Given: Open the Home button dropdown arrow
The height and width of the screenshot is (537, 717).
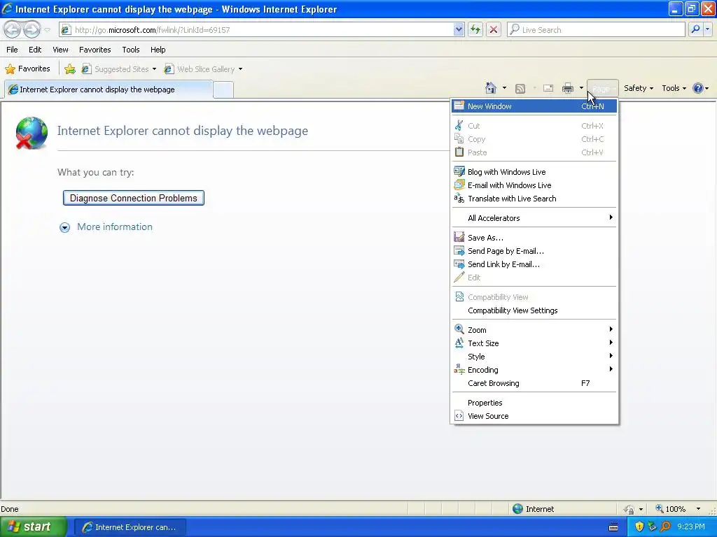Looking at the screenshot, I should point(504,88).
